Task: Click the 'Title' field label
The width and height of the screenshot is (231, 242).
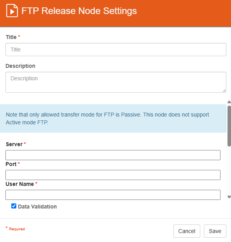Action: [x=11, y=37]
